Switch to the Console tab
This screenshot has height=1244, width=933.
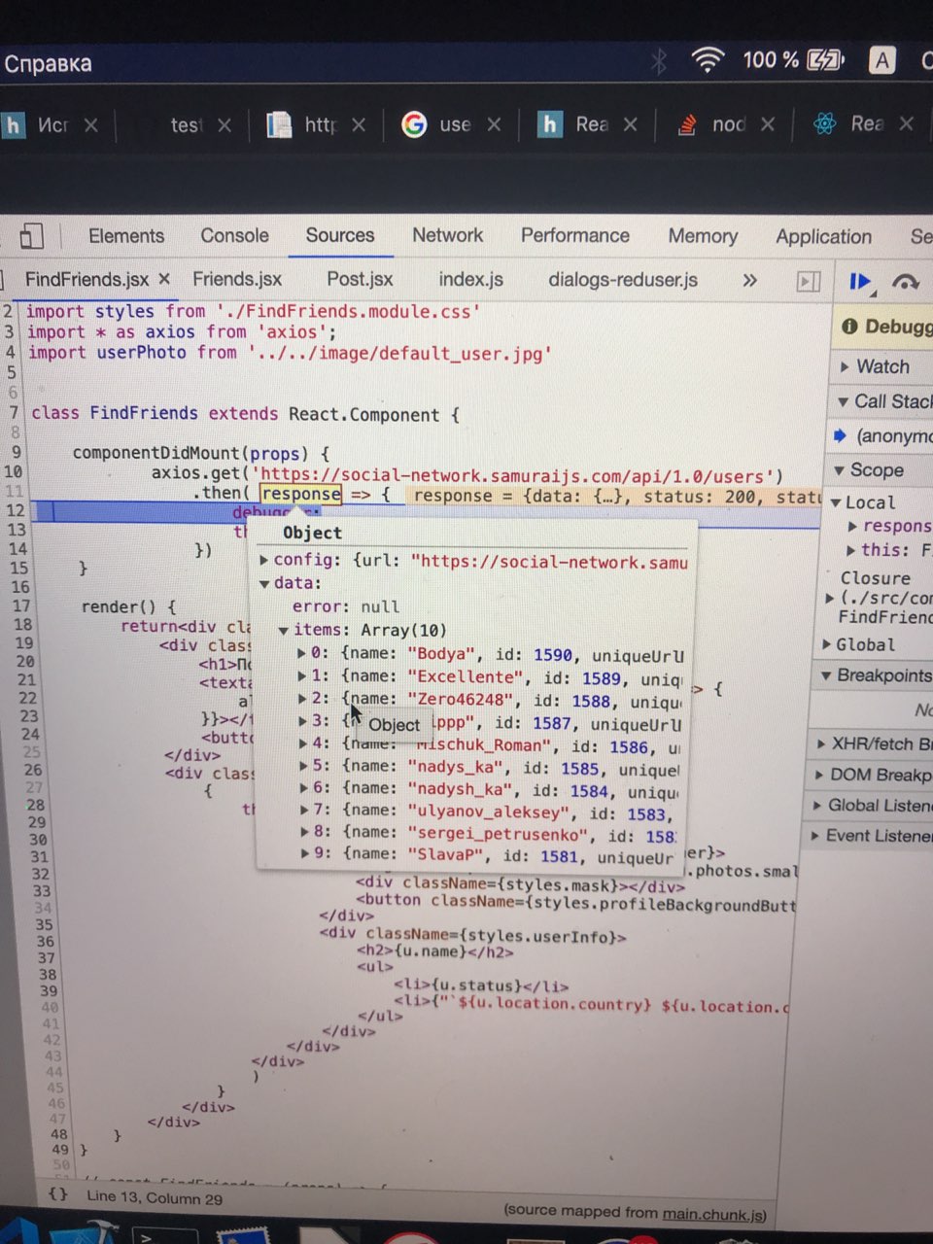[234, 236]
